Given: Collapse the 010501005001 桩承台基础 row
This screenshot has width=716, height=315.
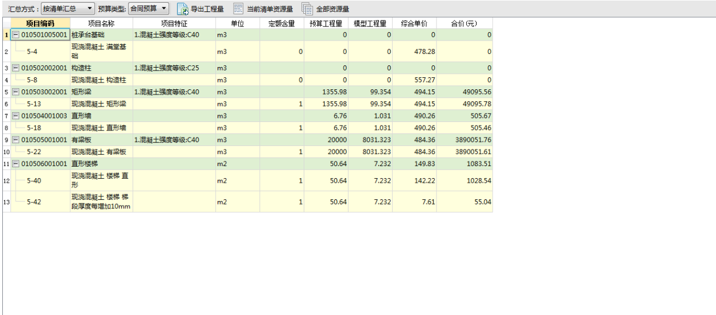Looking at the screenshot, I should pyautogui.click(x=16, y=36).
